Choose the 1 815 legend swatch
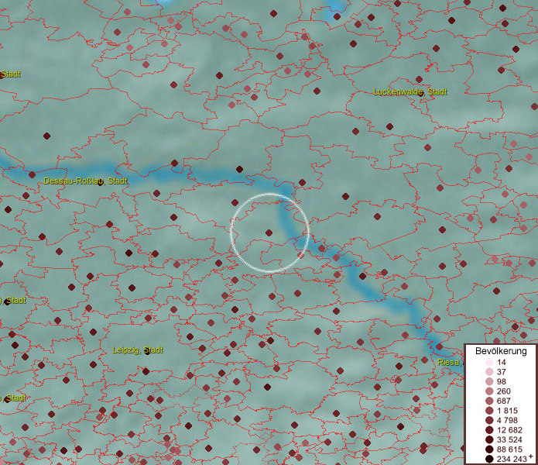 [x=489, y=411]
